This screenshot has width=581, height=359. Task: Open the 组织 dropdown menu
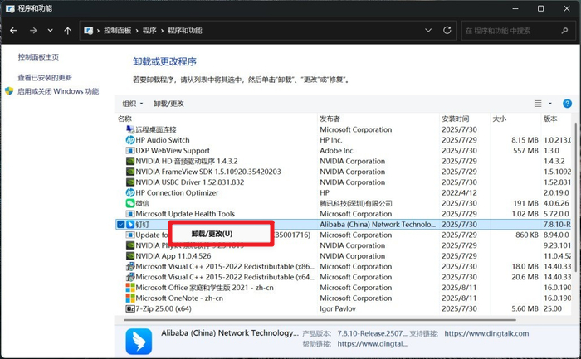pos(132,104)
